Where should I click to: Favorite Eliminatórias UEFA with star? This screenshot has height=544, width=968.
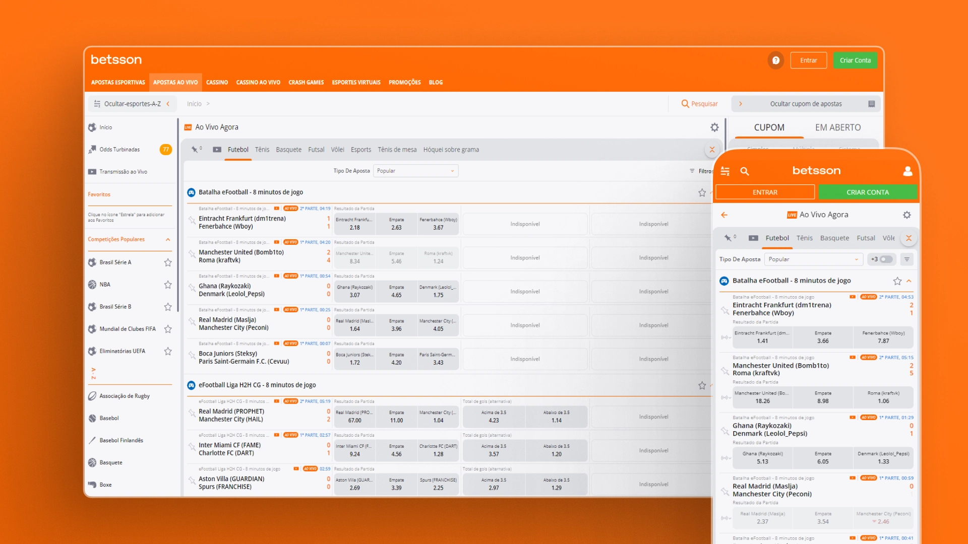(x=168, y=351)
